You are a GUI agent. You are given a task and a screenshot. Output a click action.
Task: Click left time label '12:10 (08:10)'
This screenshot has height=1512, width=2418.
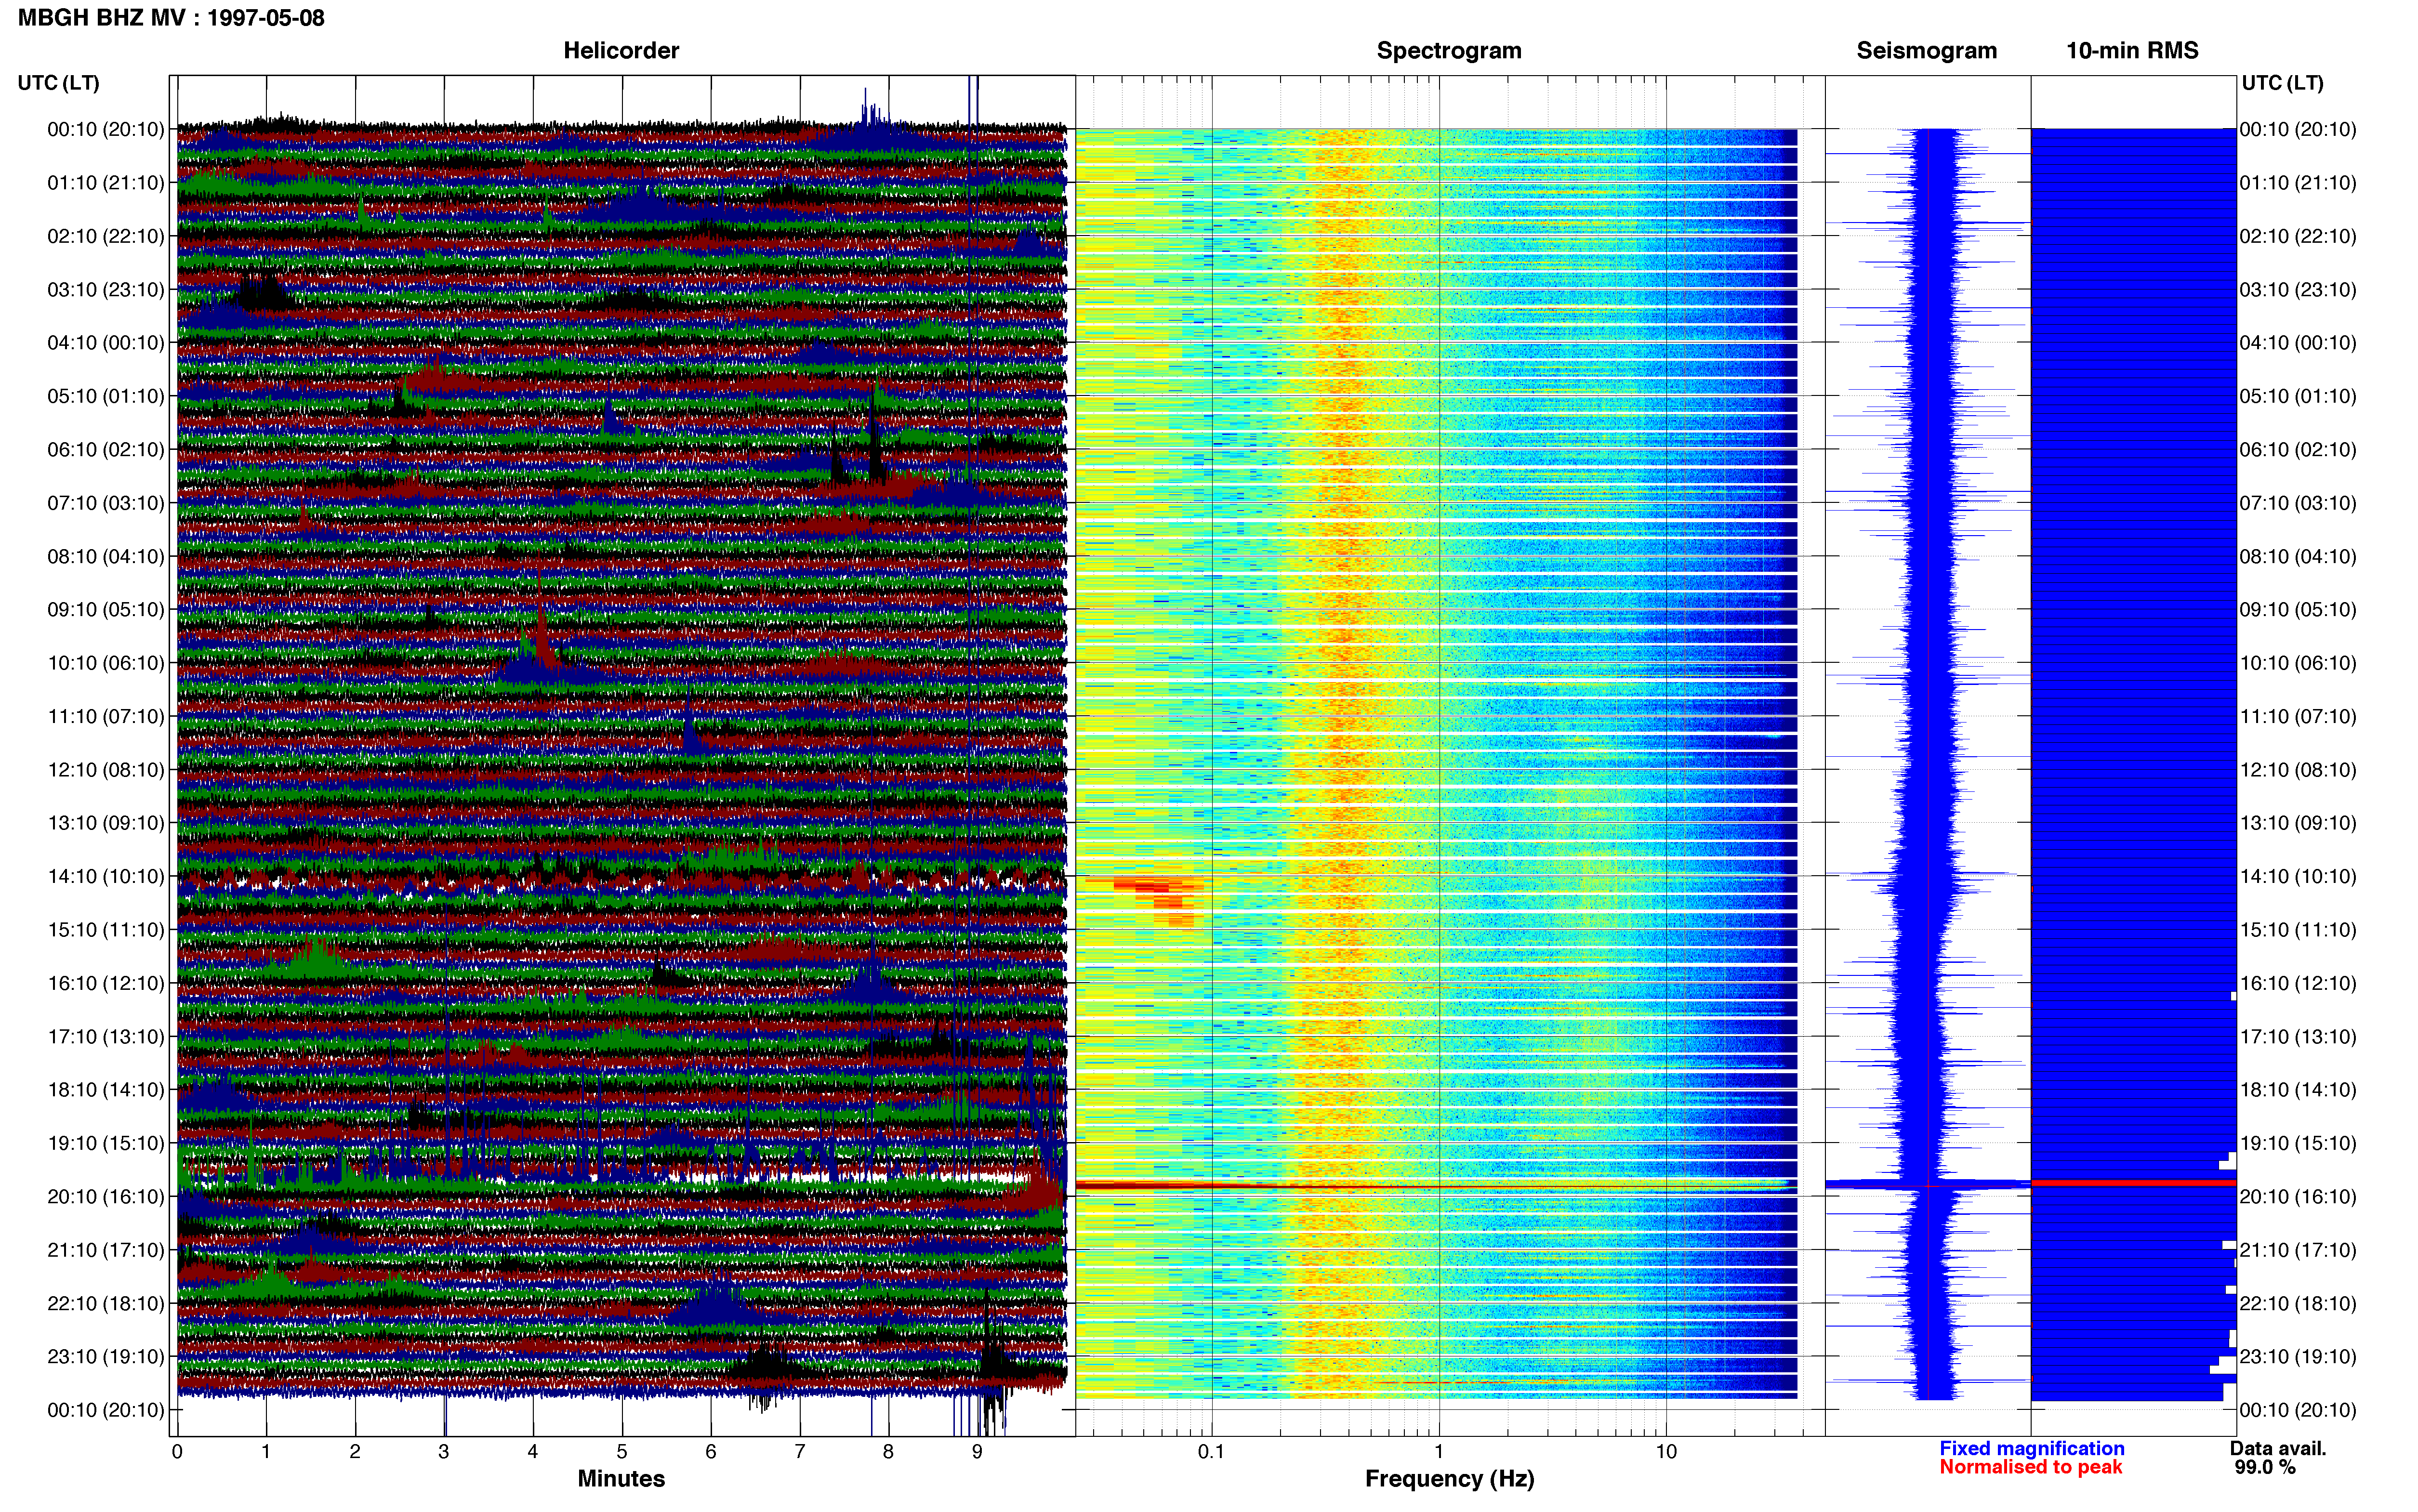[x=106, y=770]
